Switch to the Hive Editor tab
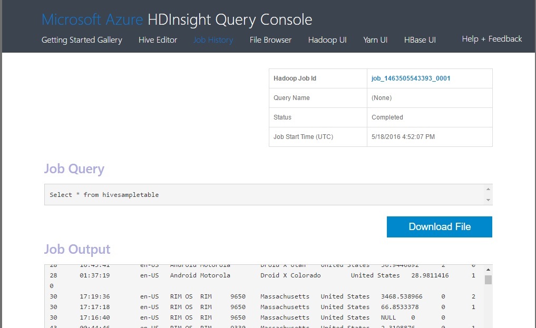Image resolution: width=536 pixels, height=328 pixels. point(158,40)
